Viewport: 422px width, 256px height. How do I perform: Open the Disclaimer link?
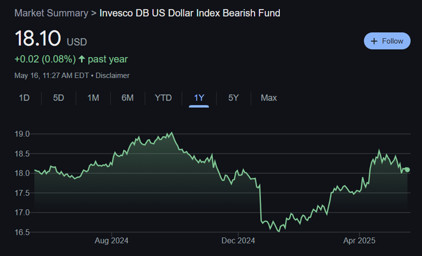click(x=113, y=75)
